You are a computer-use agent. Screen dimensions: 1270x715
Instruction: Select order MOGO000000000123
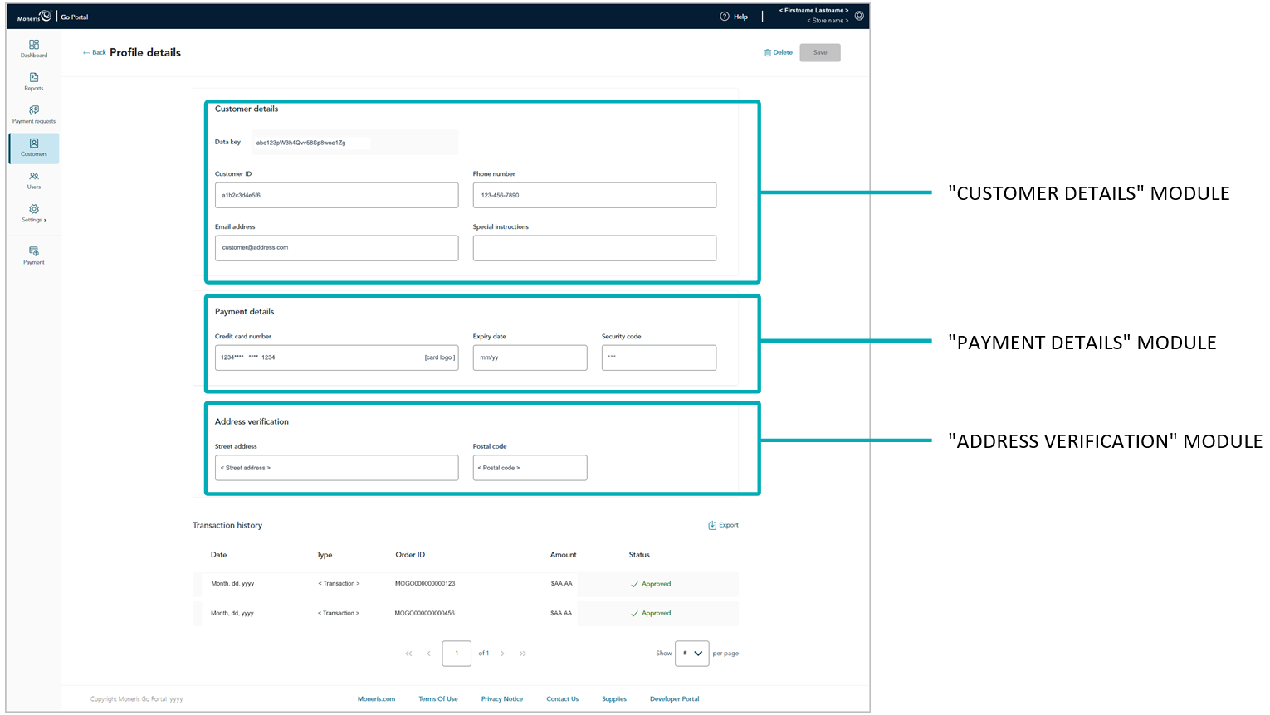pos(425,584)
